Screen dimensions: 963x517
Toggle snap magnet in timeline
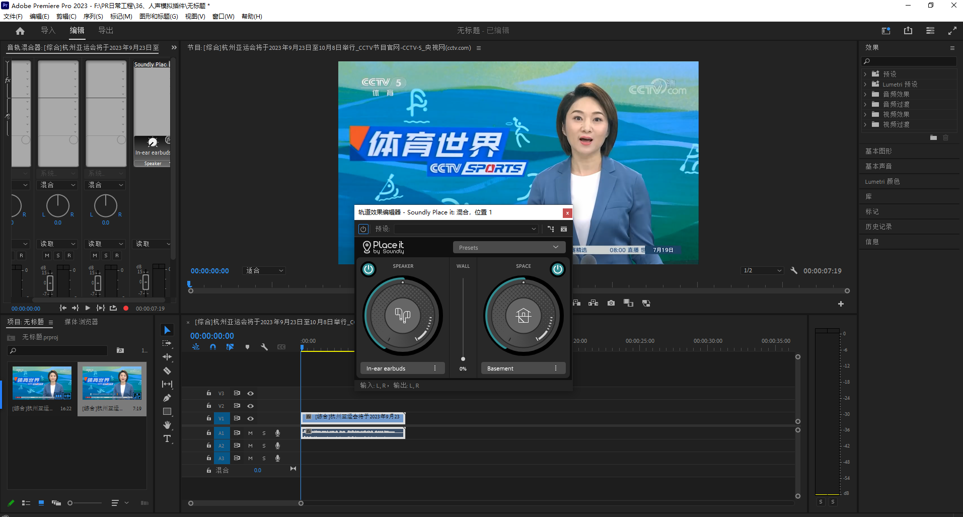pos(213,347)
